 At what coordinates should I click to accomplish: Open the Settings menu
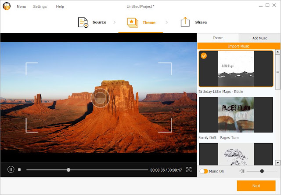pos(40,7)
